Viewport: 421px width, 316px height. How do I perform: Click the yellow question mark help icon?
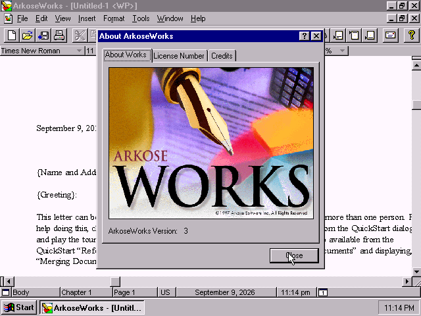[412, 35]
